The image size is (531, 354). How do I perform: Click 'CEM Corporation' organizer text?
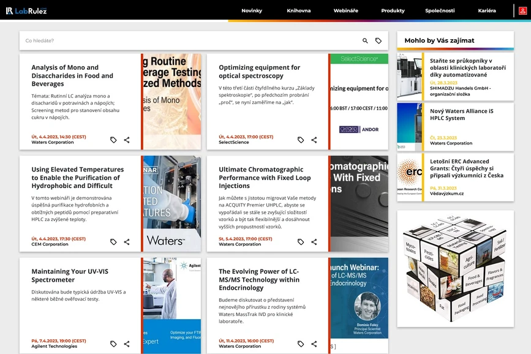50,244
